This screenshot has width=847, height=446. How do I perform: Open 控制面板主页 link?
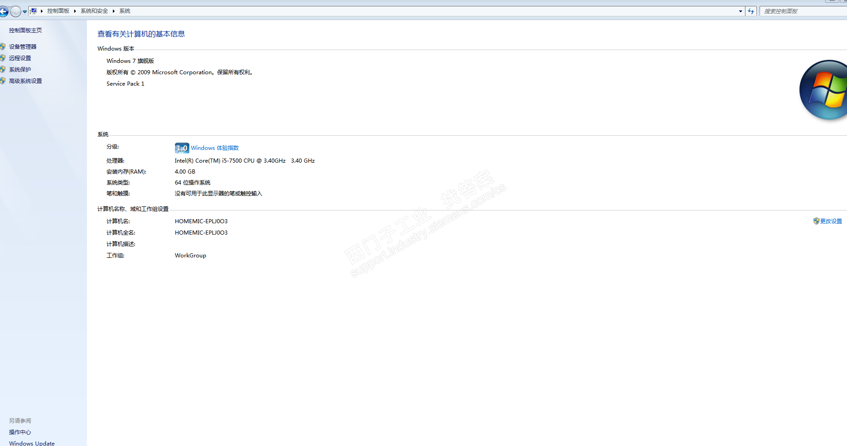[26, 31]
